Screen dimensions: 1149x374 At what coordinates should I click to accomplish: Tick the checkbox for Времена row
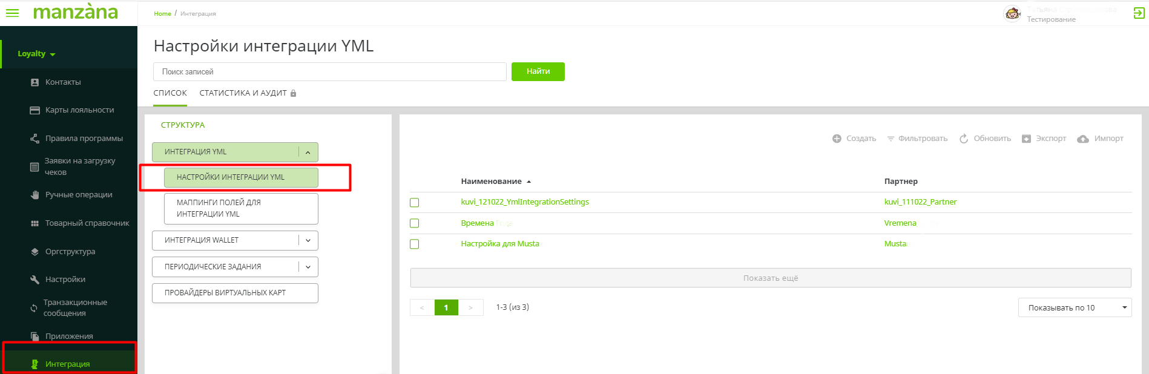[x=415, y=223]
